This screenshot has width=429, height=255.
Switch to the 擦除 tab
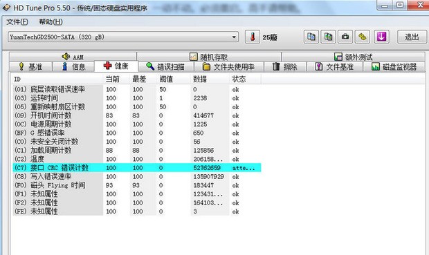click(x=285, y=67)
